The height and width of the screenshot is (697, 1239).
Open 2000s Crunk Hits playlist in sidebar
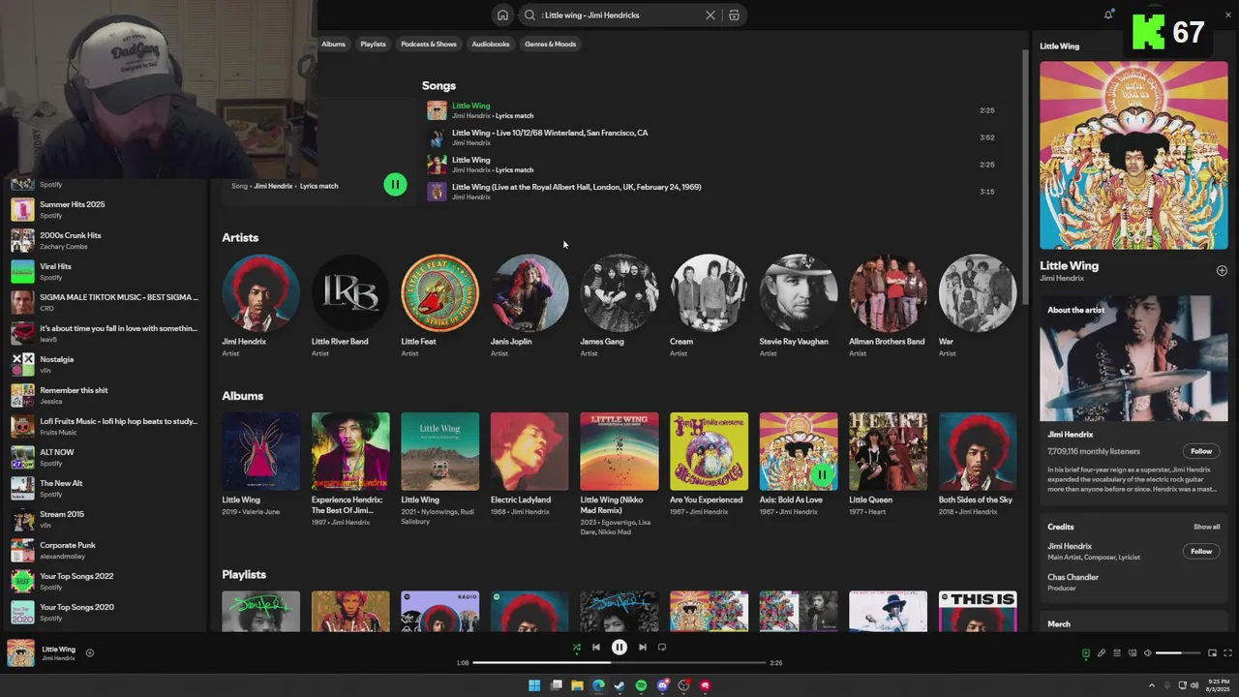(x=105, y=240)
